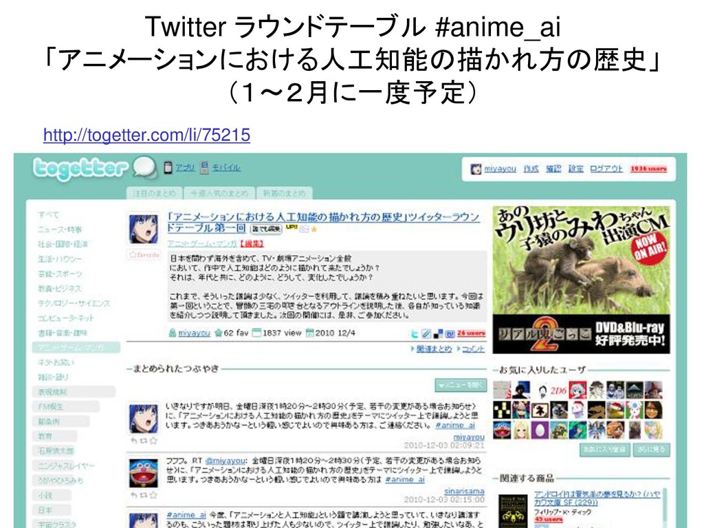Viewport: 704px width, 528px height.
Task: Open the モバイル link
Action: (225, 168)
